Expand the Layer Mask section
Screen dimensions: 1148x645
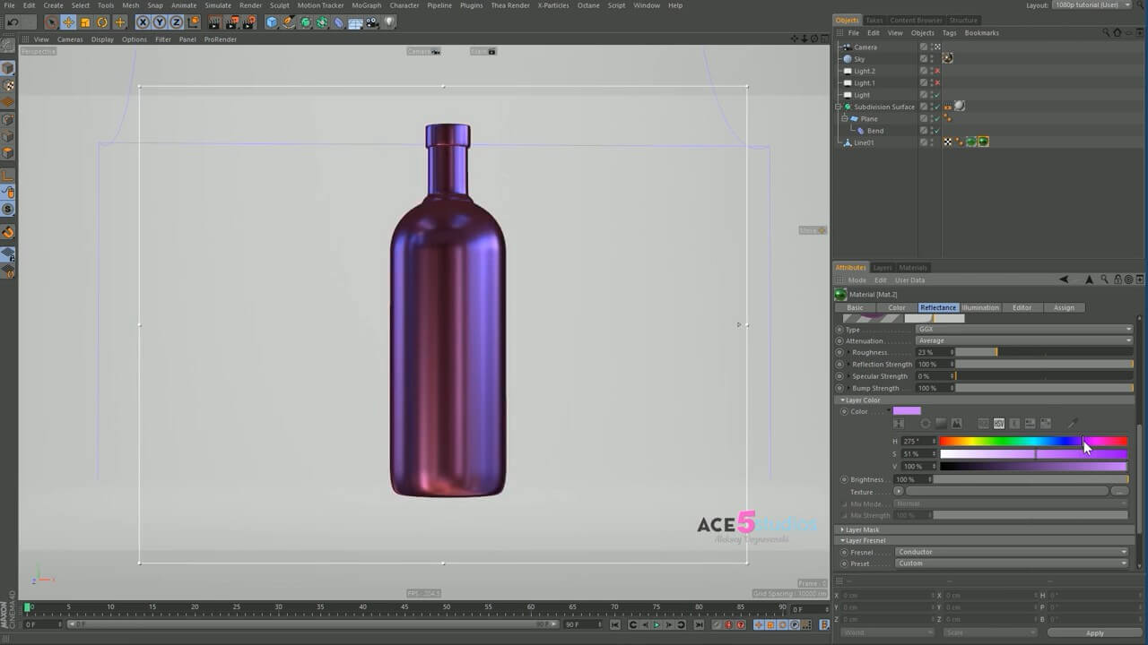pos(861,529)
